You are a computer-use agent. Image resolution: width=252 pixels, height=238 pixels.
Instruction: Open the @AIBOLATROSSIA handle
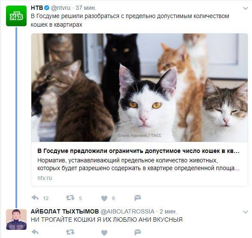pyautogui.click(x=128, y=211)
